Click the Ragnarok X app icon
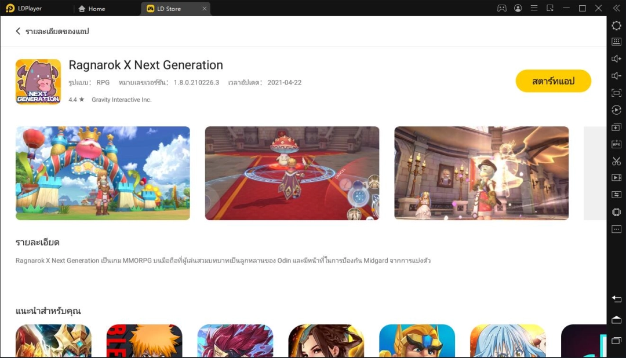Viewport: 626px width, 358px height. click(38, 82)
